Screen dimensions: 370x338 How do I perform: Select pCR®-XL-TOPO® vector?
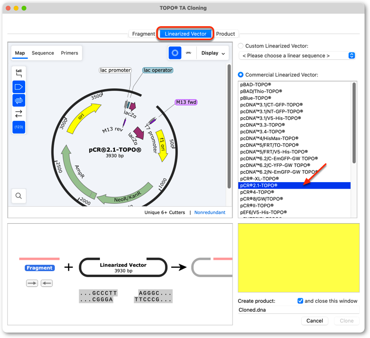[294, 179]
